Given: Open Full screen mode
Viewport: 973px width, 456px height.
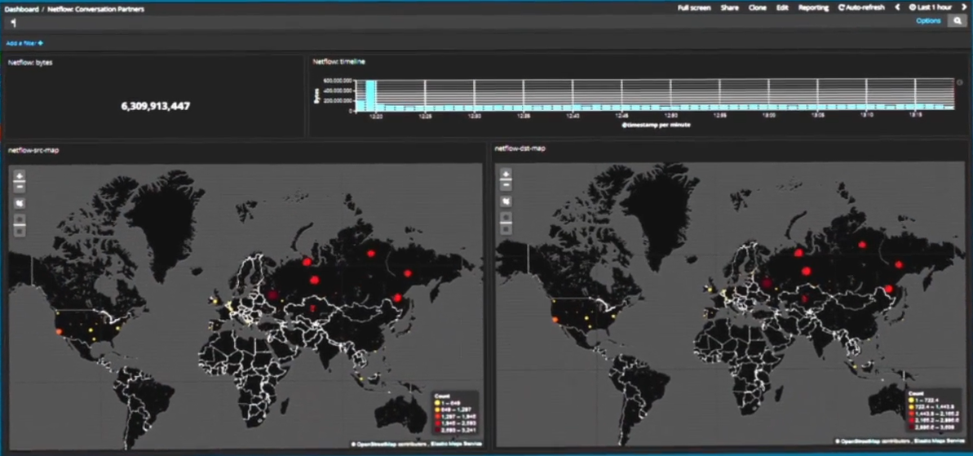Looking at the screenshot, I should click(692, 7).
